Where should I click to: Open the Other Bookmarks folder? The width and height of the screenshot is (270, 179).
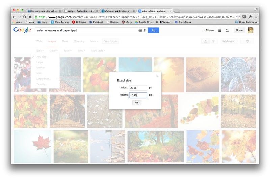point(246,22)
